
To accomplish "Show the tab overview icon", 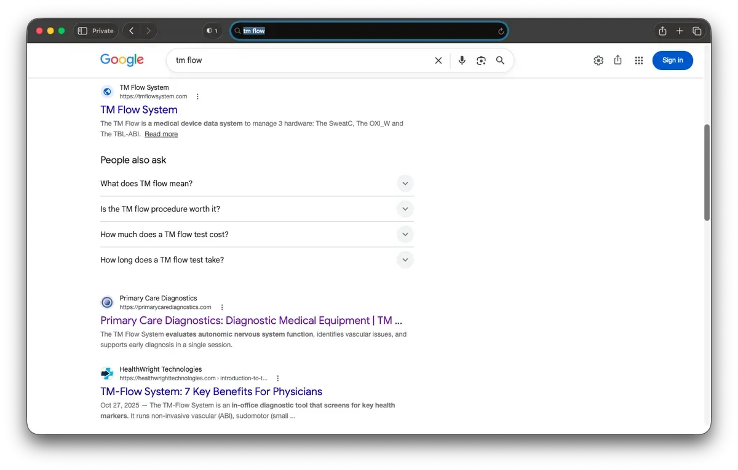I will tap(697, 31).
